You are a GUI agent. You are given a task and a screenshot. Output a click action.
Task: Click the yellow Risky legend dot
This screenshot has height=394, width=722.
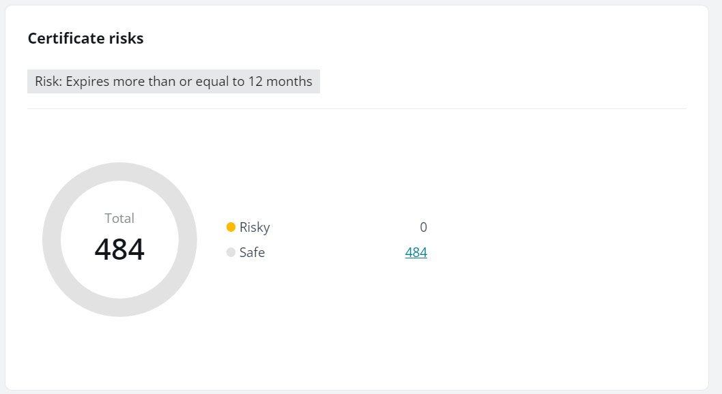[231, 227]
